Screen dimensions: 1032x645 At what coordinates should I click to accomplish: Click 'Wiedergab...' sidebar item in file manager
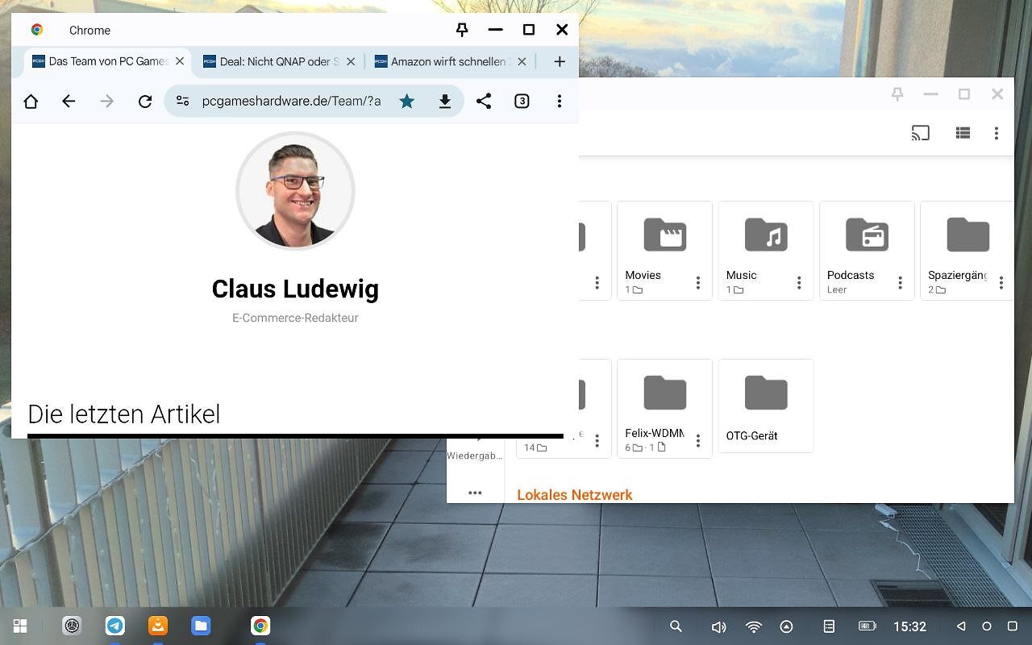tap(475, 456)
